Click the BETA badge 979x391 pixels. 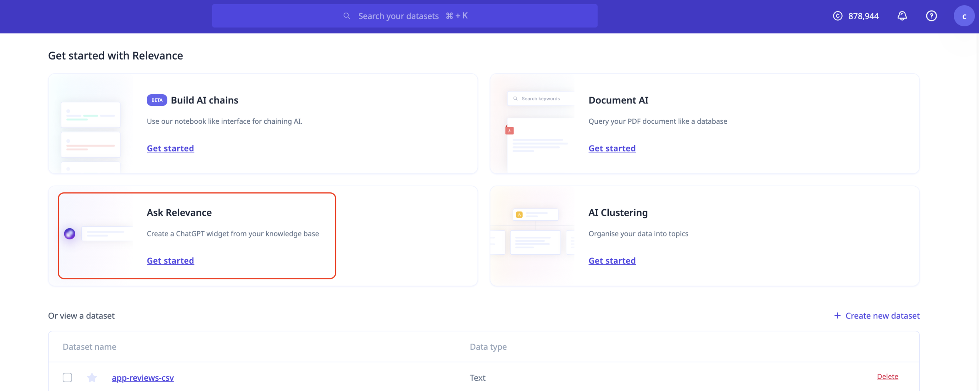coord(157,100)
